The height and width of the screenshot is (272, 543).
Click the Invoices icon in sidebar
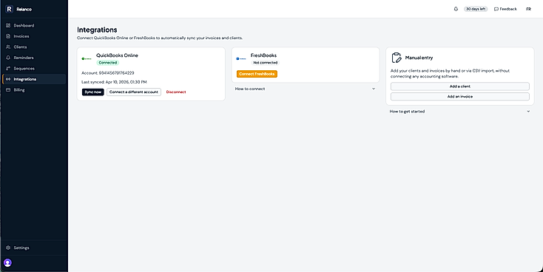point(8,36)
